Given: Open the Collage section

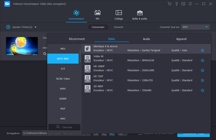Looking at the screenshot, I should (x=119, y=15).
